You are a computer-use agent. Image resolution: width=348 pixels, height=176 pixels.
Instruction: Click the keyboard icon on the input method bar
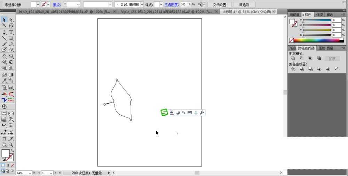coord(190,113)
